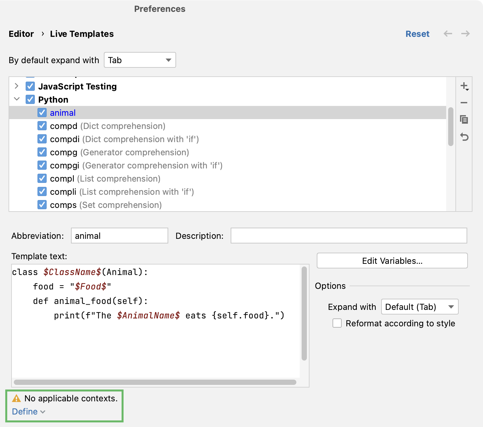Screen dimensions: 483x427
Task: Click the forward navigation arrow
Action: 465,34
